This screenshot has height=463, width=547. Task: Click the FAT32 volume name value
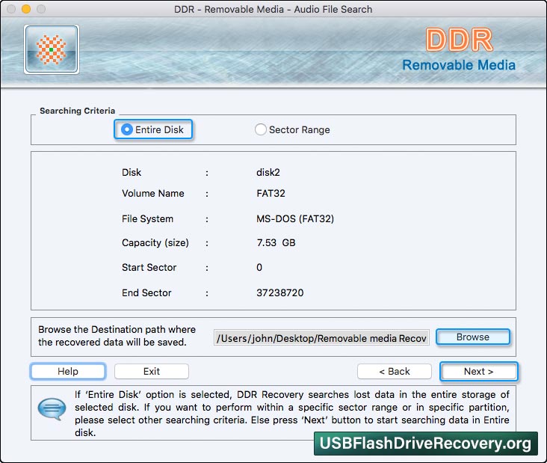[x=271, y=194]
